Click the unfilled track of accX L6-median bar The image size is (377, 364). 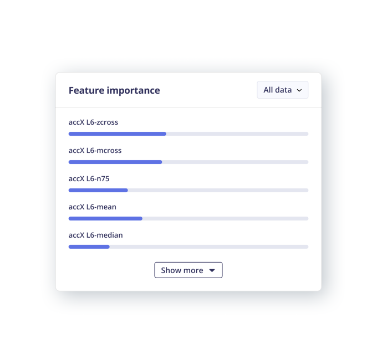(x=208, y=247)
